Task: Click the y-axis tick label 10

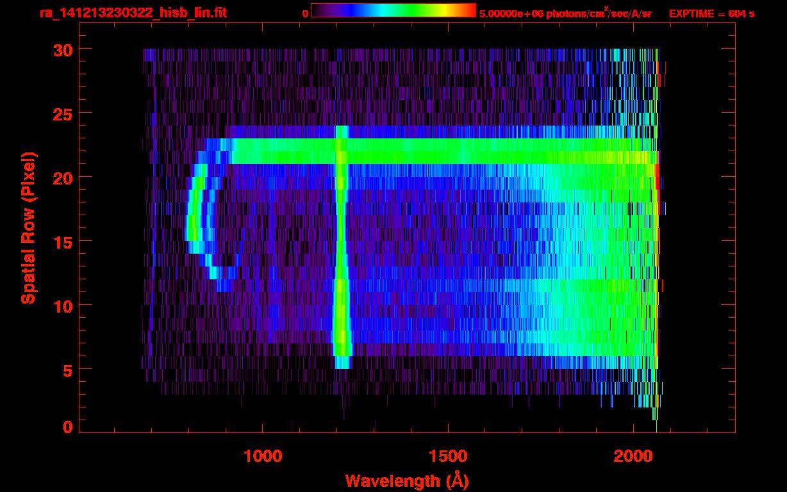Action: click(x=62, y=306)
